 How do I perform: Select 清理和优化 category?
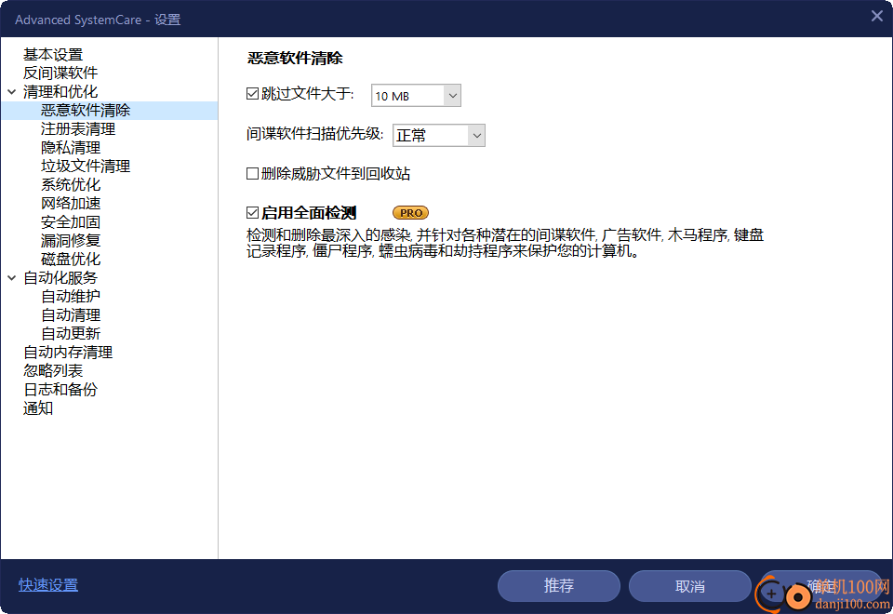click(60, 92)
